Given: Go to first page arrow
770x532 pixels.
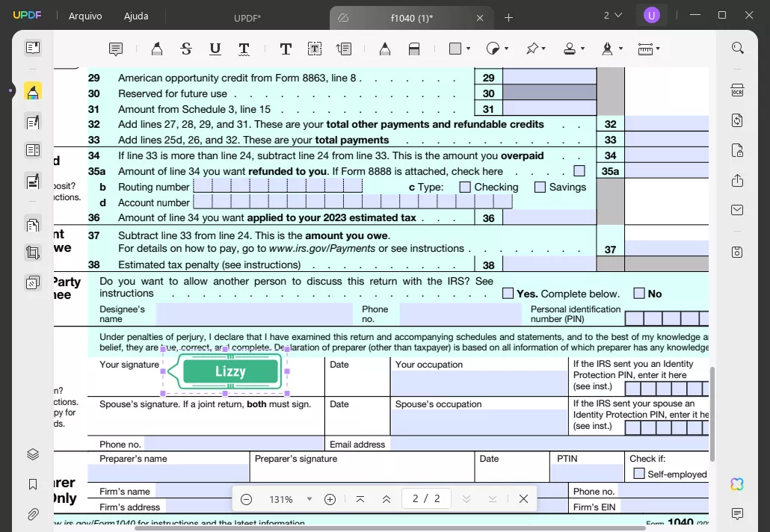Looking at the screenshot, I should [360, 499].
